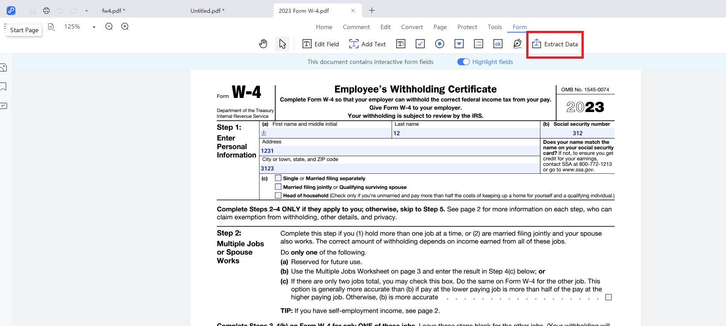Add a text field form element
726x326 pixels.
(x=401, y=44)
